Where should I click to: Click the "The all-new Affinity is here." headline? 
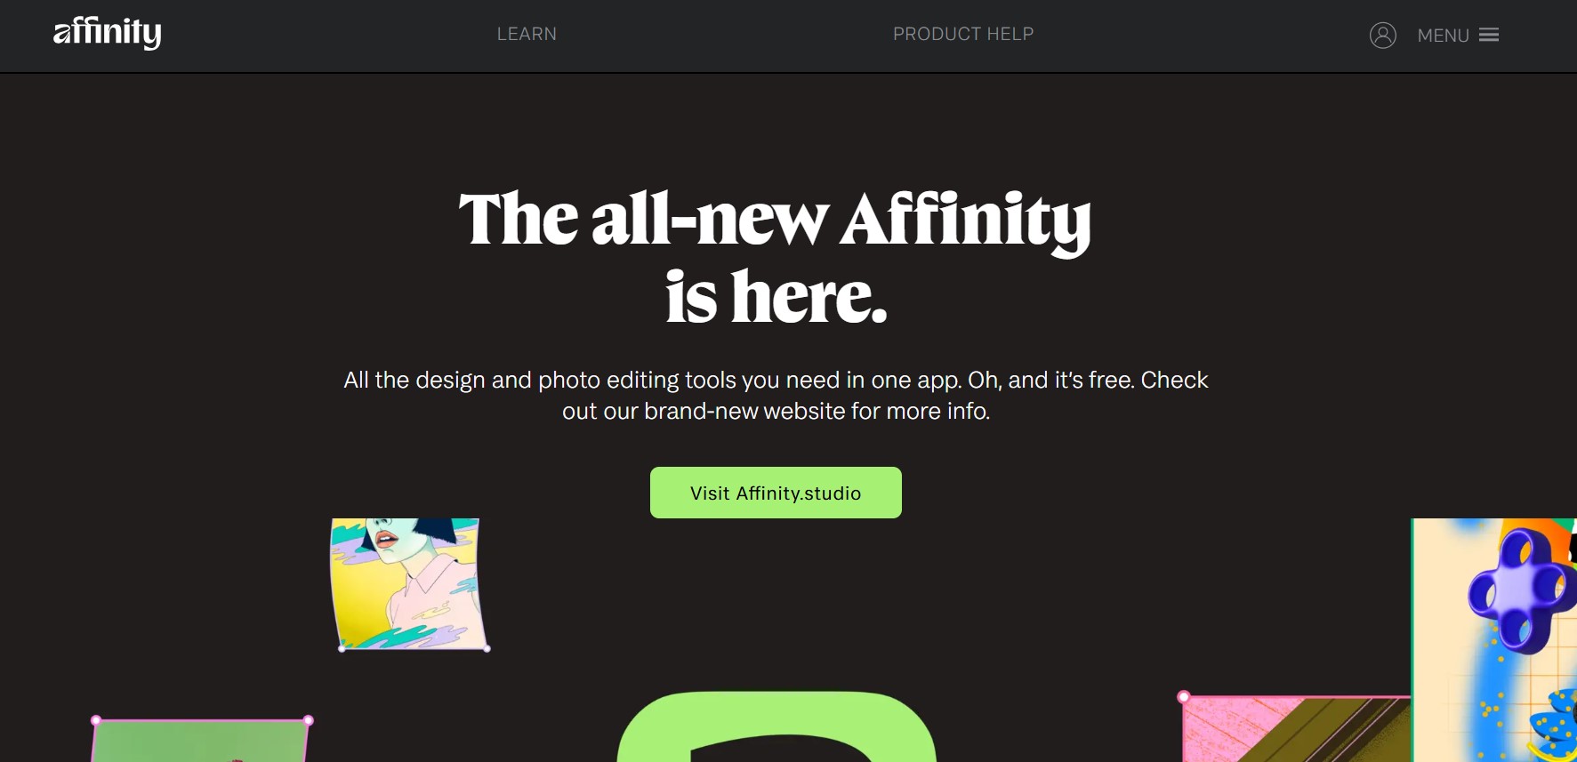pos(775,256)
